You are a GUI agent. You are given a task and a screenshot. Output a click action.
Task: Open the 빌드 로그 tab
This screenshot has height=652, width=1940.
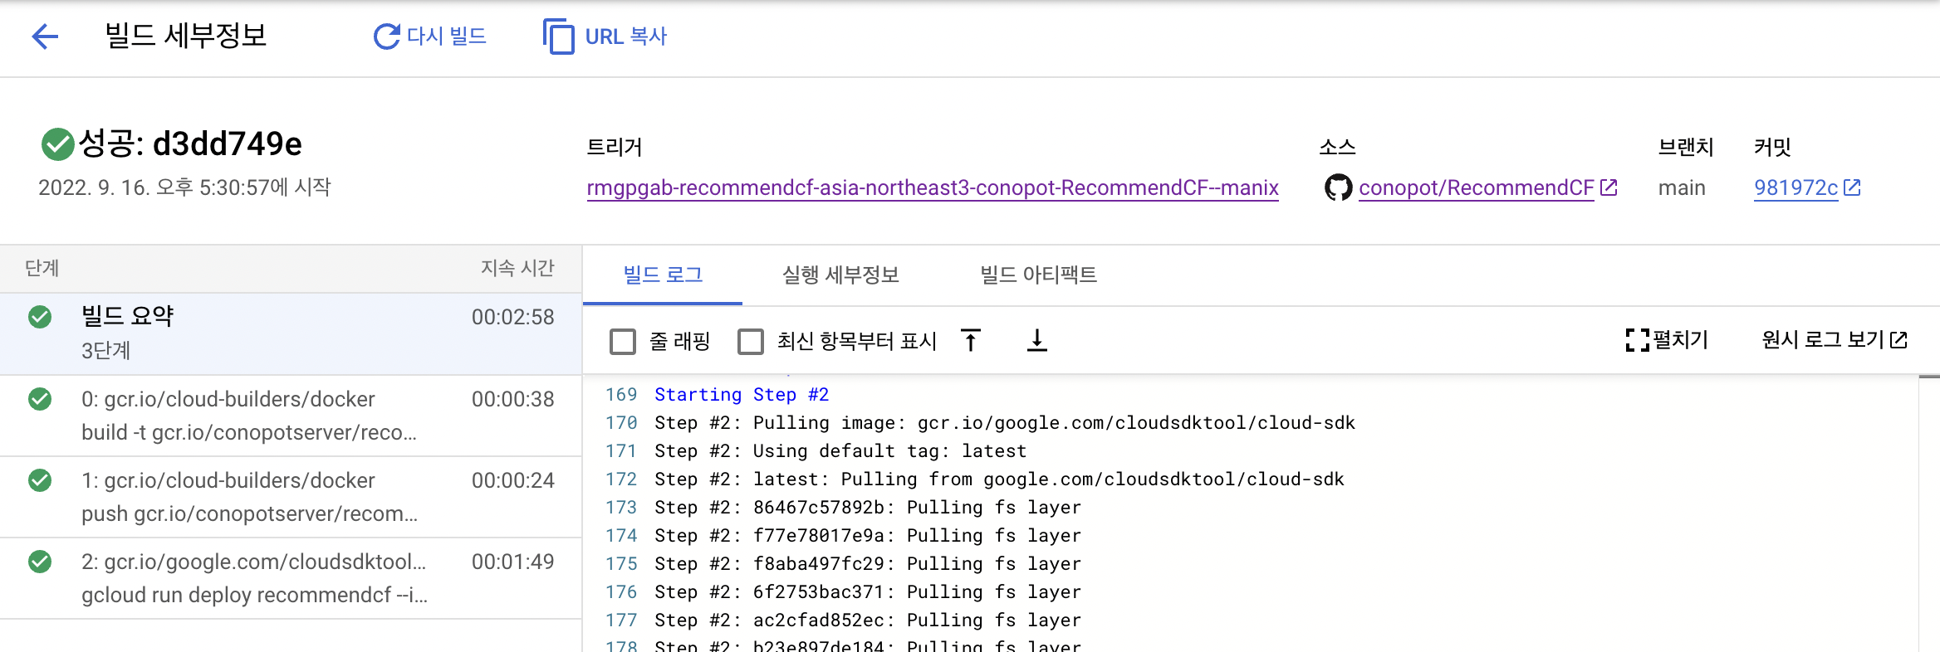coord(663,275)
